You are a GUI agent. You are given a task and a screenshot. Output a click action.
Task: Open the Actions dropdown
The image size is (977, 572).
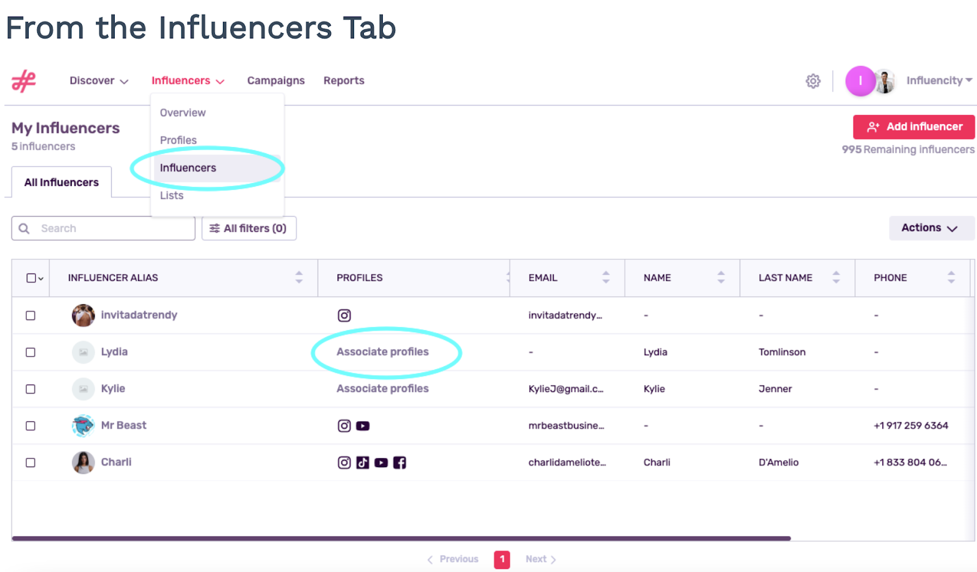pos(931,228)
